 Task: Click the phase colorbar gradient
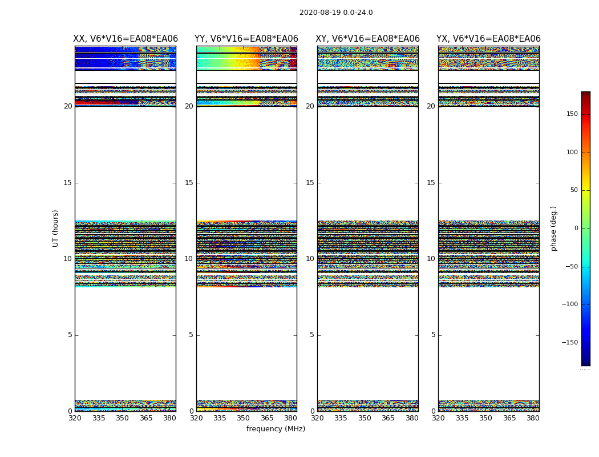point(586,228)
